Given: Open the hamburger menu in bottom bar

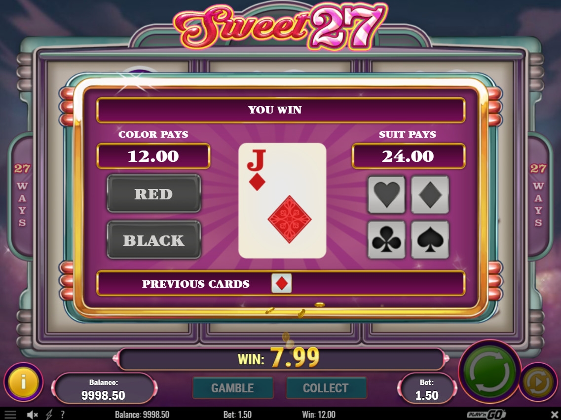Looking at the screenshot, I should point(10,415).
